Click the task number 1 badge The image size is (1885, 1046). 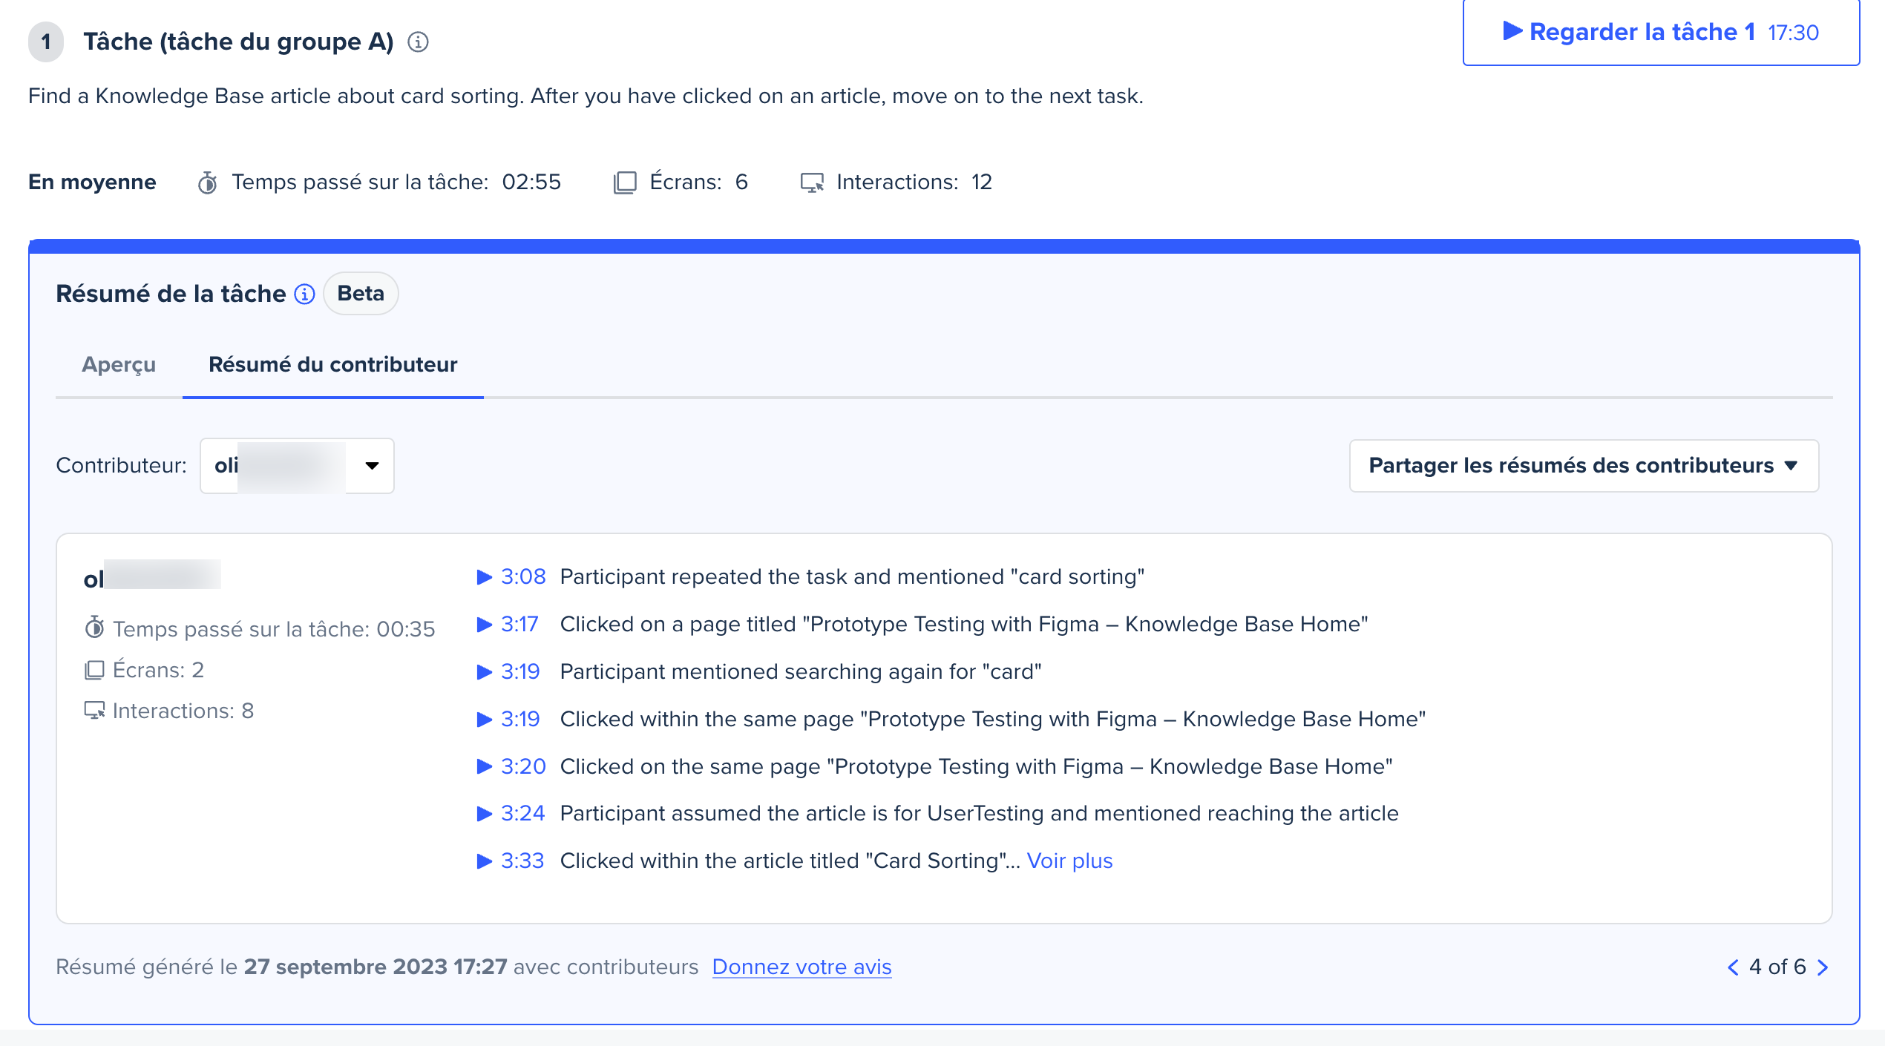46,42
